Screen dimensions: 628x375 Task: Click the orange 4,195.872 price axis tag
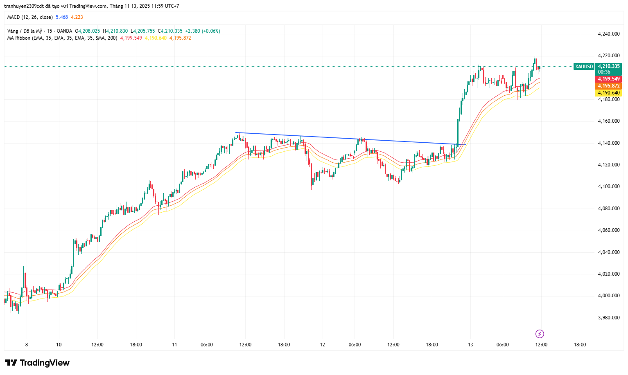(x=608, y=86)
